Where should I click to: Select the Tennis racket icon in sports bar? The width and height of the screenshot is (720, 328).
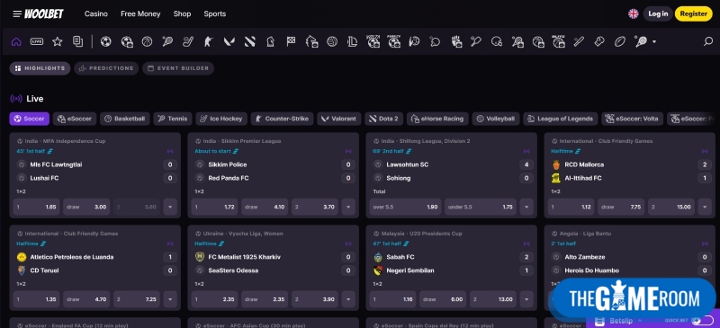point(167,41)
